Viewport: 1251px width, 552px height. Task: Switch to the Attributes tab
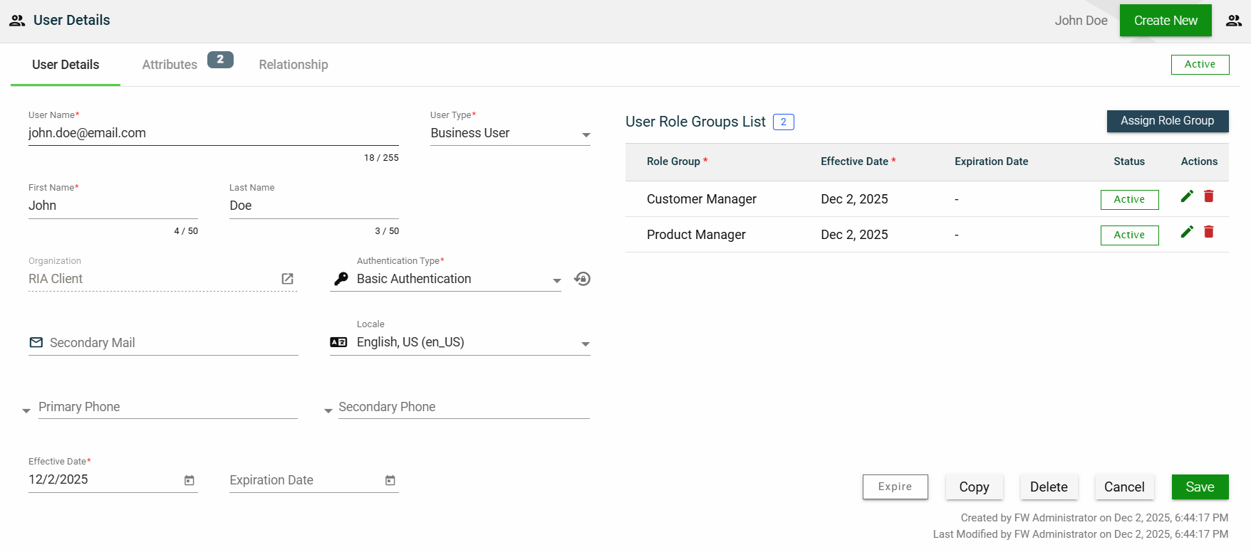(x=170, y=65)
